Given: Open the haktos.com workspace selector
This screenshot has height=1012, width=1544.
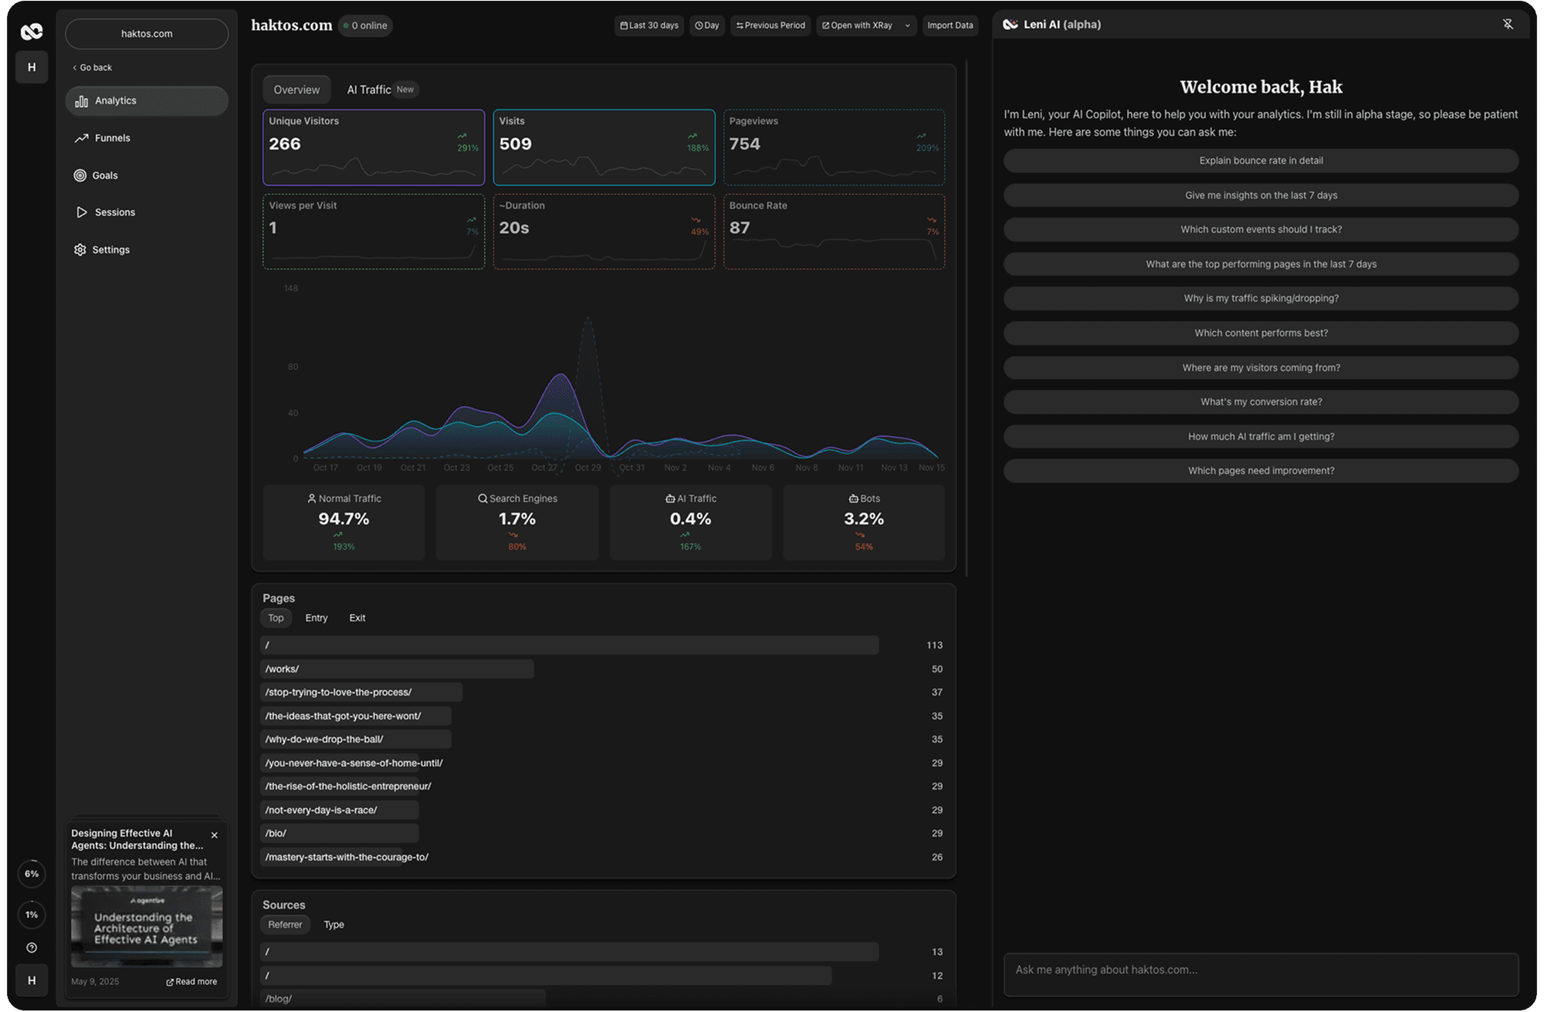Looking at the screenshot, I should click(x=146, y=33).
